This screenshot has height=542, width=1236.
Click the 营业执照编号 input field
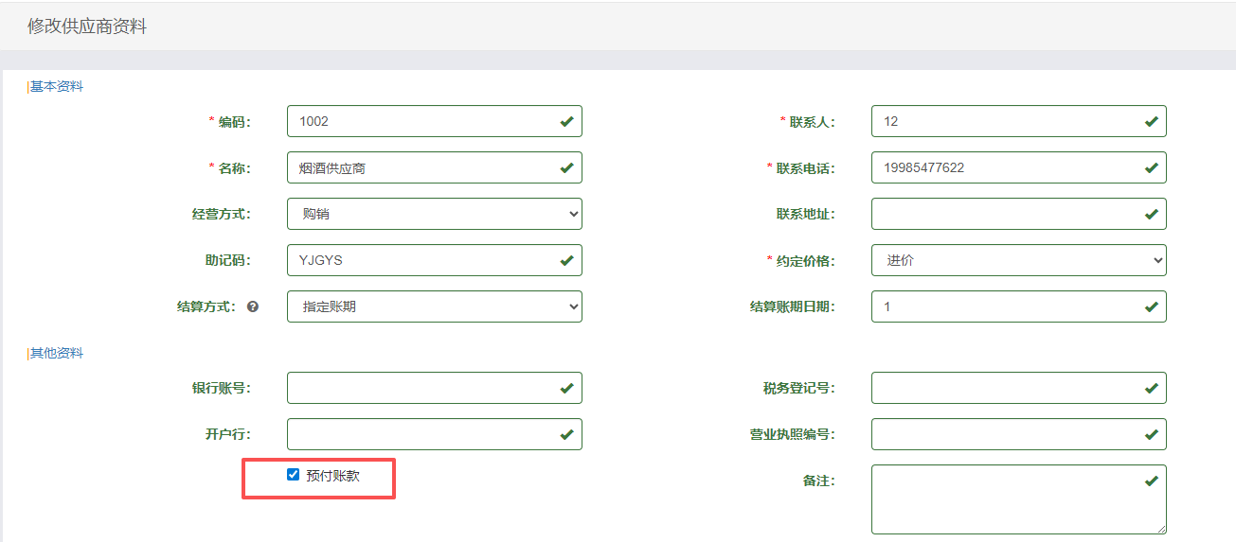1004,434
